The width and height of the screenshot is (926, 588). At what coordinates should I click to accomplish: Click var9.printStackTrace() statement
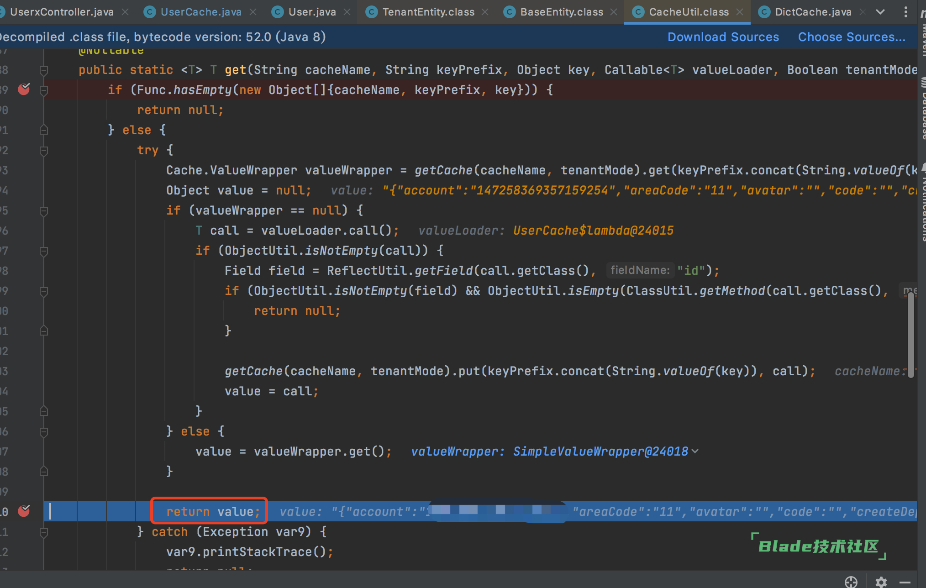[250, 552]
